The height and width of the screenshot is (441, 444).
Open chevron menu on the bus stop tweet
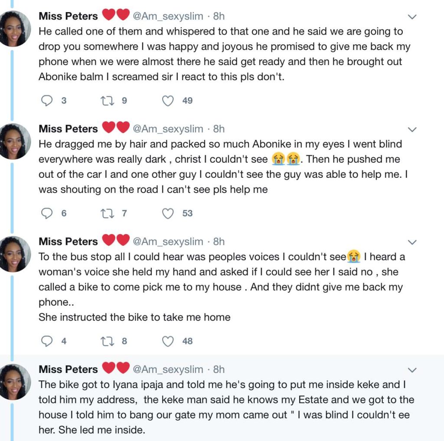tap(412, 242)
